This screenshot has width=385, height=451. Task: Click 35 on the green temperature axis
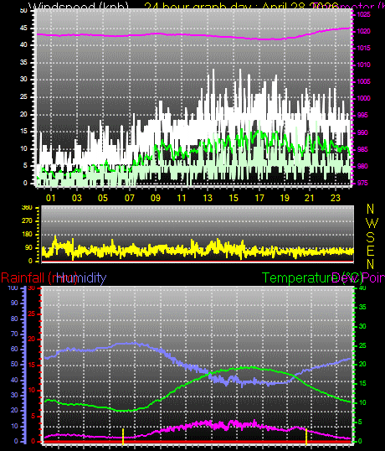pos(362,307)
